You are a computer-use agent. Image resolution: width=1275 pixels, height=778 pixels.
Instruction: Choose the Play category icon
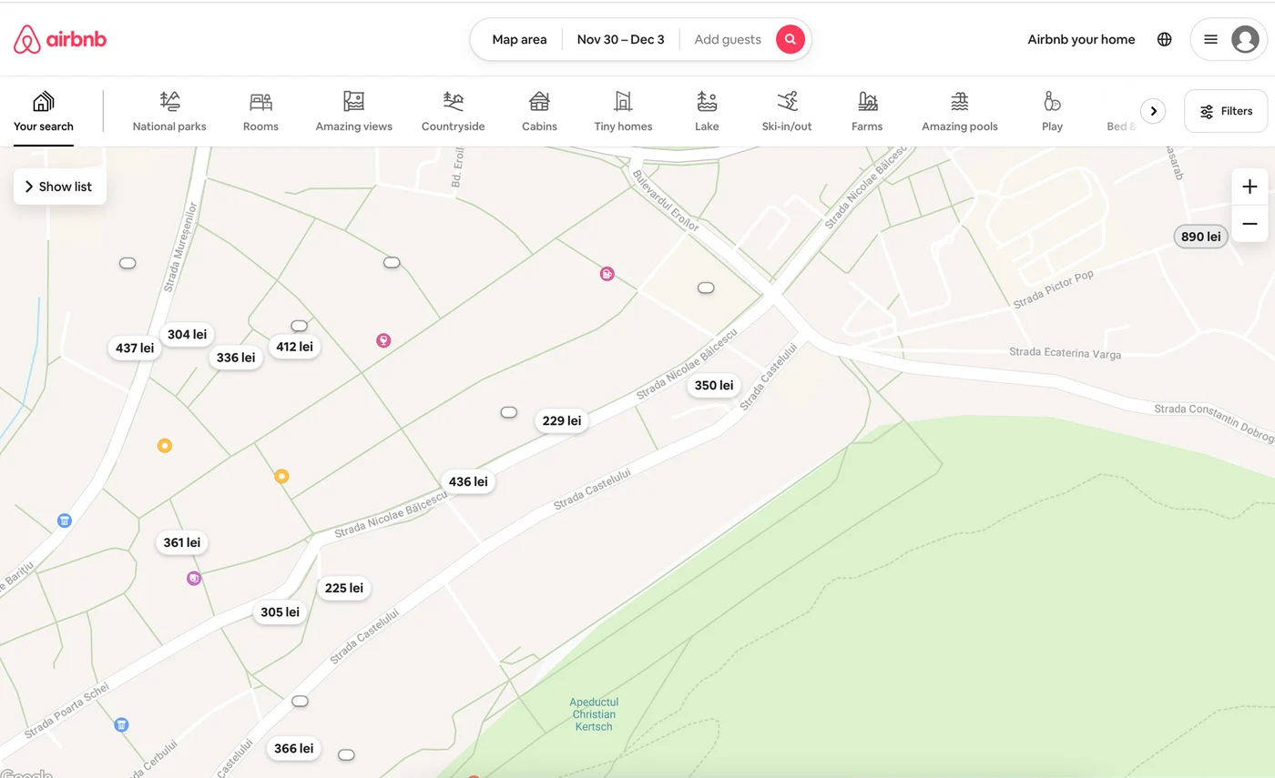[1052, 101]
